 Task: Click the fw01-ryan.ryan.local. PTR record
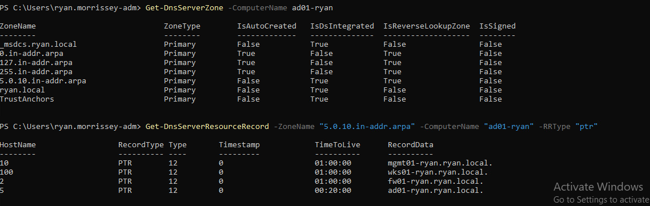coord(436,181)
